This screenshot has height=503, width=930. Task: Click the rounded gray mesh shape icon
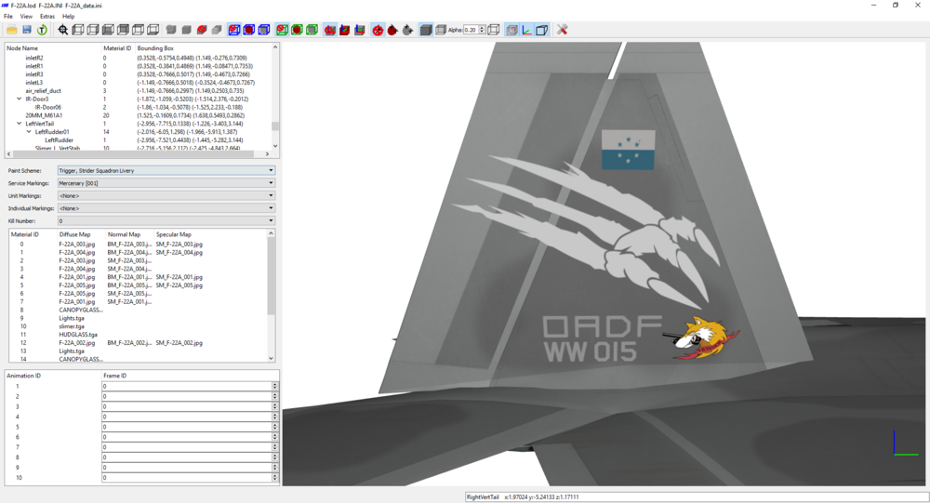(x=171, y=30)
